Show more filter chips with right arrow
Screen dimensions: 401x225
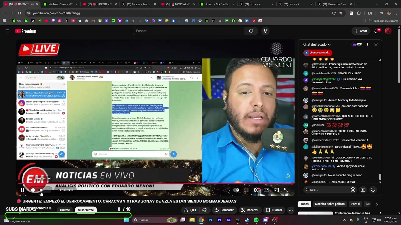click(x=377, y=204)
